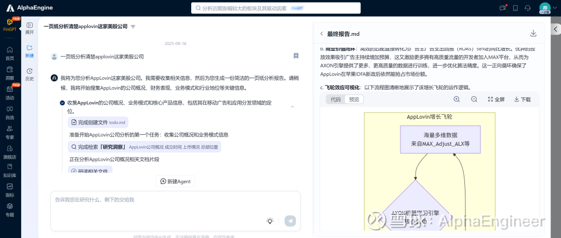The height and width of the screenshot is (238, 561).
Task: Click the 海量多维数据 flowchart node
Action: pos(440,139)
